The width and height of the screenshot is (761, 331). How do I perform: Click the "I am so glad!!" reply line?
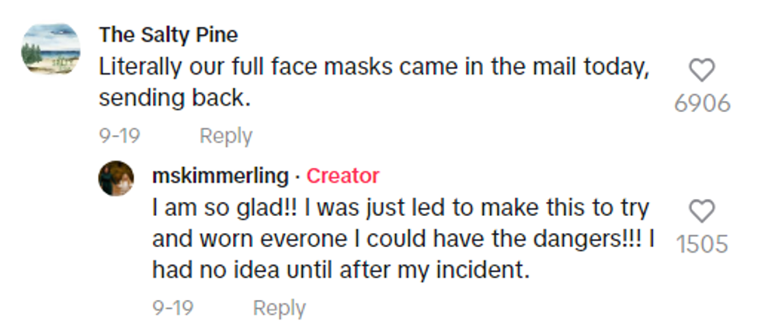point(400,208)
